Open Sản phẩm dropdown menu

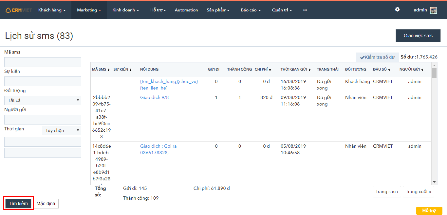coord(218,10)
